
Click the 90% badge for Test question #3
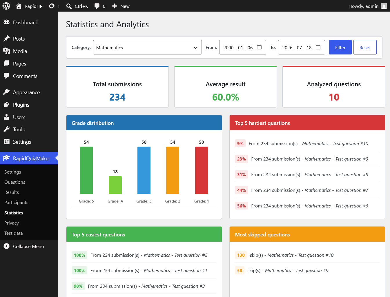click(78, 286)
